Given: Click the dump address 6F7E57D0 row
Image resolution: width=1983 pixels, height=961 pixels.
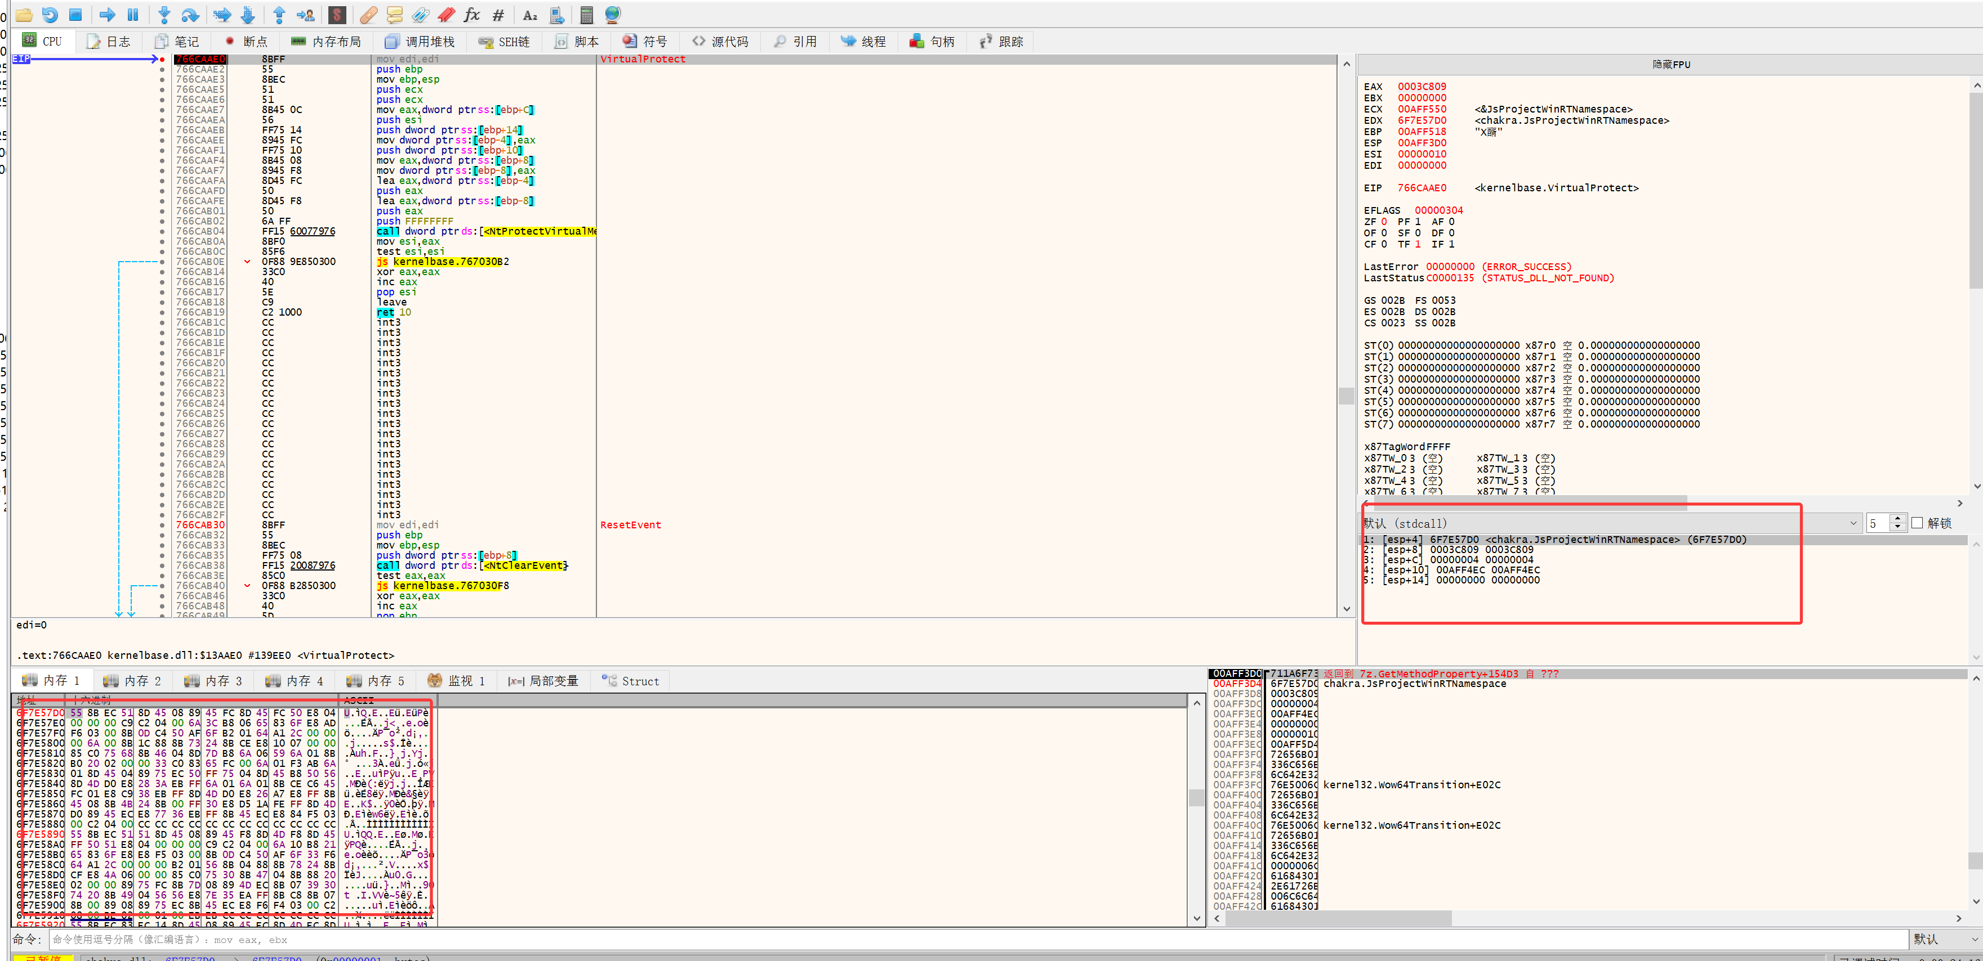Looking at the screenshot, I should pos(40,713).
